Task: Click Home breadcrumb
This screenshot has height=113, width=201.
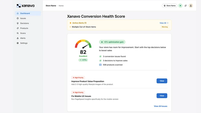Action: tap(61, 6)
